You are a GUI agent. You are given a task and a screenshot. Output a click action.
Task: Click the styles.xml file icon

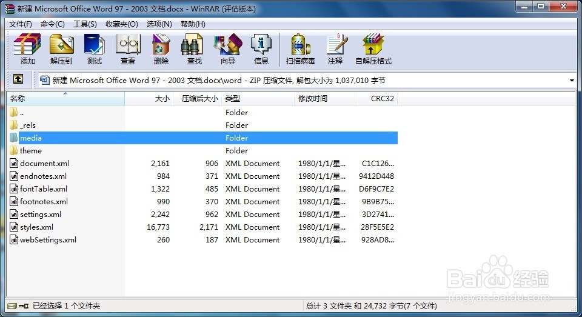point(14,227)
